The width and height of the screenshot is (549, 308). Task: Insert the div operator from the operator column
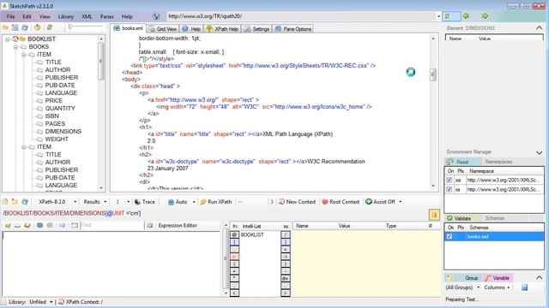tap(286, 278)
